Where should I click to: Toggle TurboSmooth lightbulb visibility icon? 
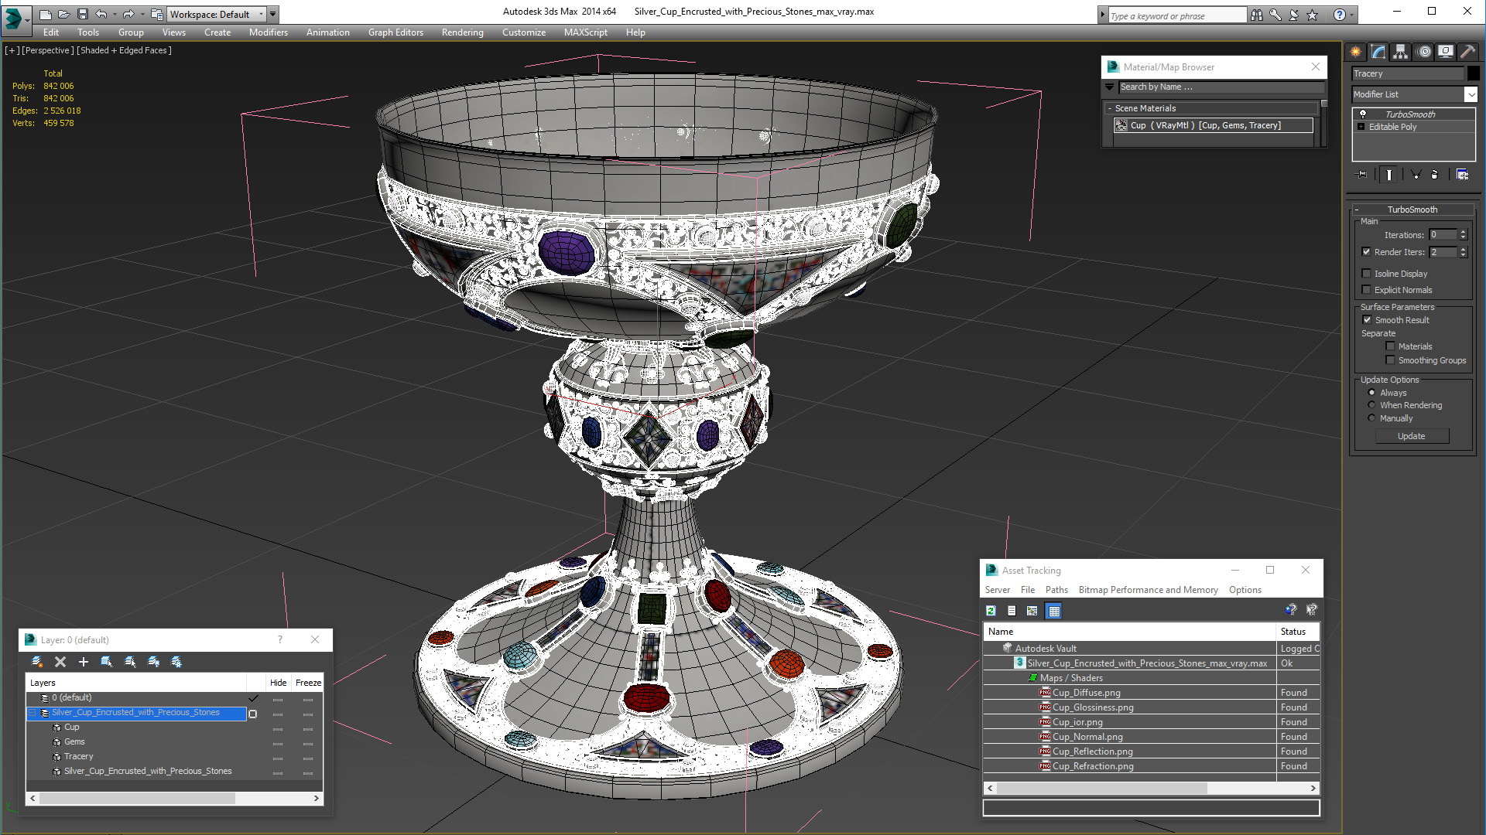(1363, 114)
